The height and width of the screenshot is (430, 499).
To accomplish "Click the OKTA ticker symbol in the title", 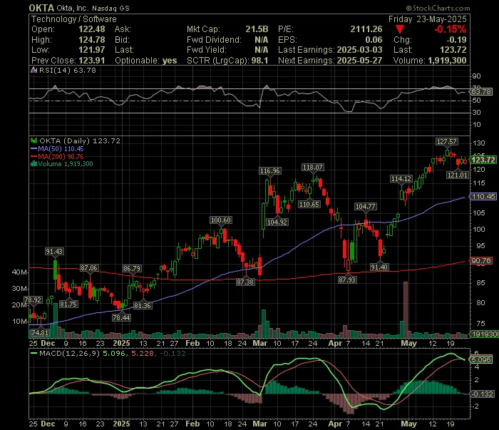I will (x=41, y=8).
